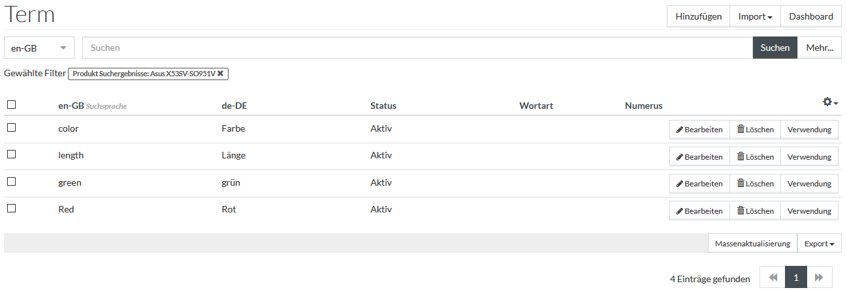Click Hinzufügen to add a term

pos(698,16)
